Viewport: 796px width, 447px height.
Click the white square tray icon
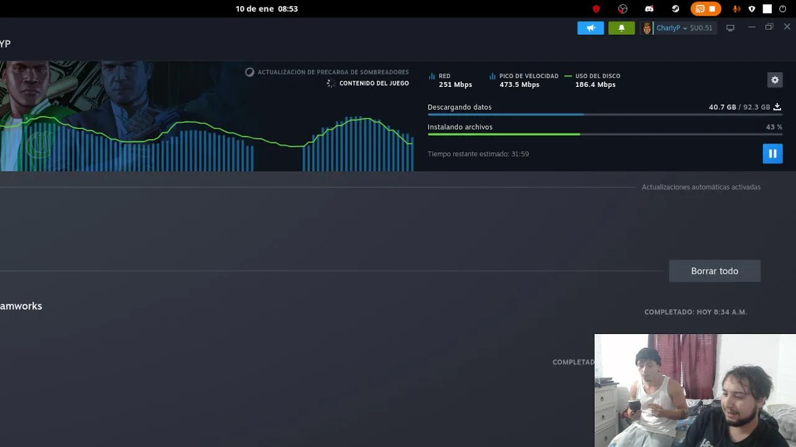point(767,9)
